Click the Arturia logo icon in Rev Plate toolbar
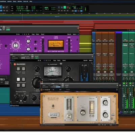Viewport: 135px width, 135px height. coord(42,90)
